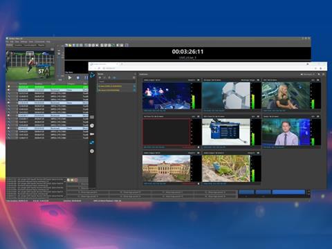
Task: Click header icon on news anchor tile
Action: click(318, 116)
